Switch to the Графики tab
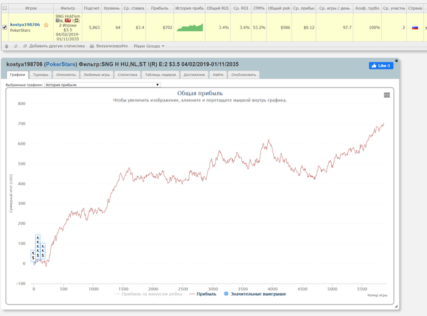The width and height of the screenshot is (427, 316). pyautogui.click(x=18, y=75)
